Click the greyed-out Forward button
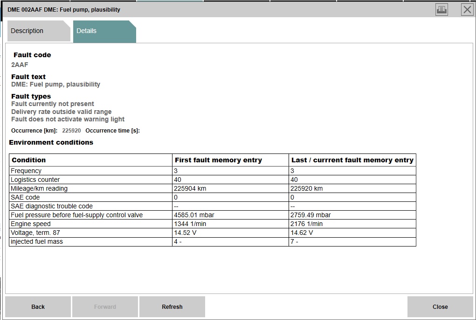 coord(105,307)
